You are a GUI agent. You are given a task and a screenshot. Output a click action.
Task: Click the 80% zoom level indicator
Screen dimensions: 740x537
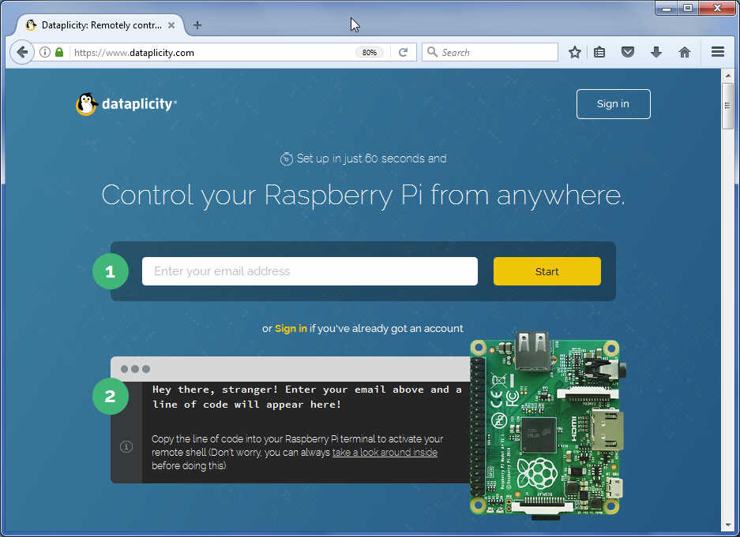(x=369, y=53)
